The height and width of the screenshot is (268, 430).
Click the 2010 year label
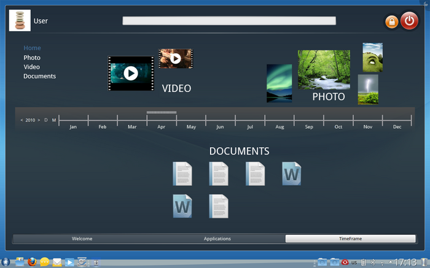(x=30, y=120)
